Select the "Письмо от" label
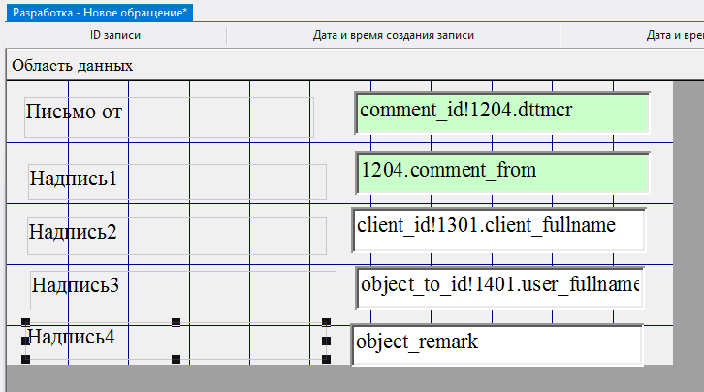 pyautogui.click(x=74, y=111)
